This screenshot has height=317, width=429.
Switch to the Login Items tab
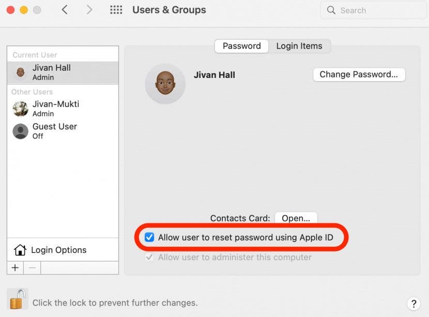point(300,46)
